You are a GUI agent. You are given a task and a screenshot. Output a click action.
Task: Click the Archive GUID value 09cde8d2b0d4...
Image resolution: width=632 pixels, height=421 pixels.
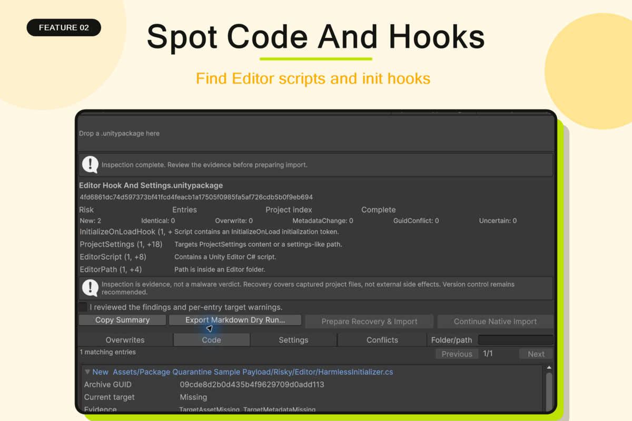(x=252, y=385)
